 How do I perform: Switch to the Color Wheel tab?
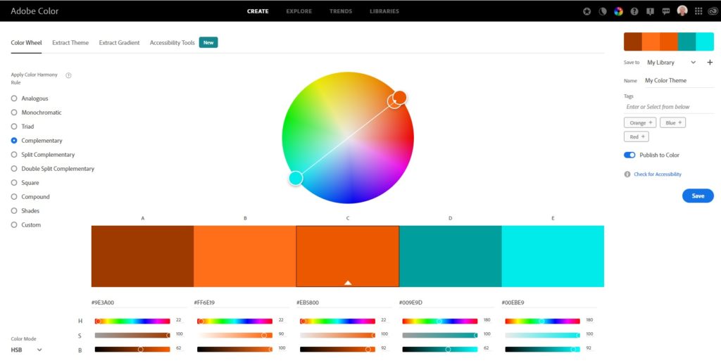point(26,43)
